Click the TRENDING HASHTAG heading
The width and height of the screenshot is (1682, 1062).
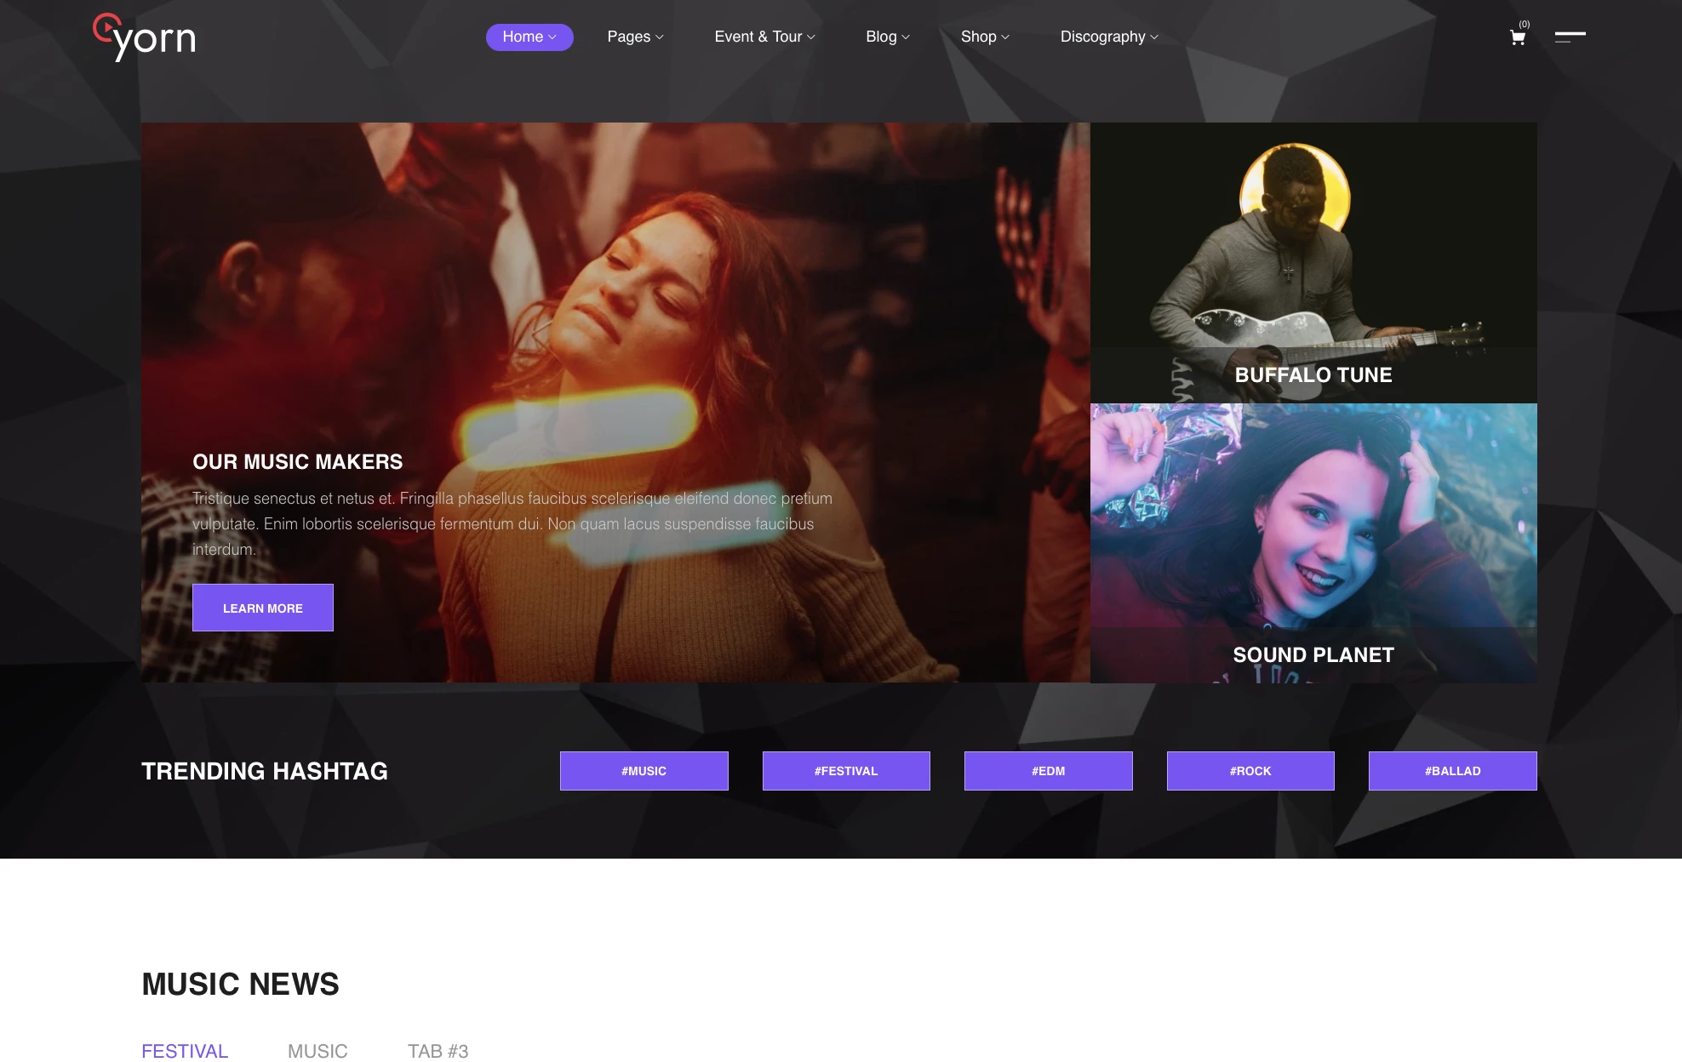pos(265,771)
